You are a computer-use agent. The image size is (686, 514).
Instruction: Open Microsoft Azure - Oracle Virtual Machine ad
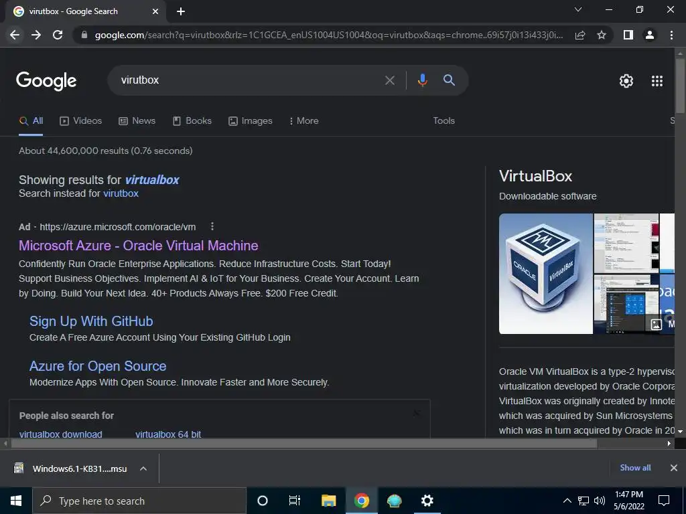click(138, 246)
